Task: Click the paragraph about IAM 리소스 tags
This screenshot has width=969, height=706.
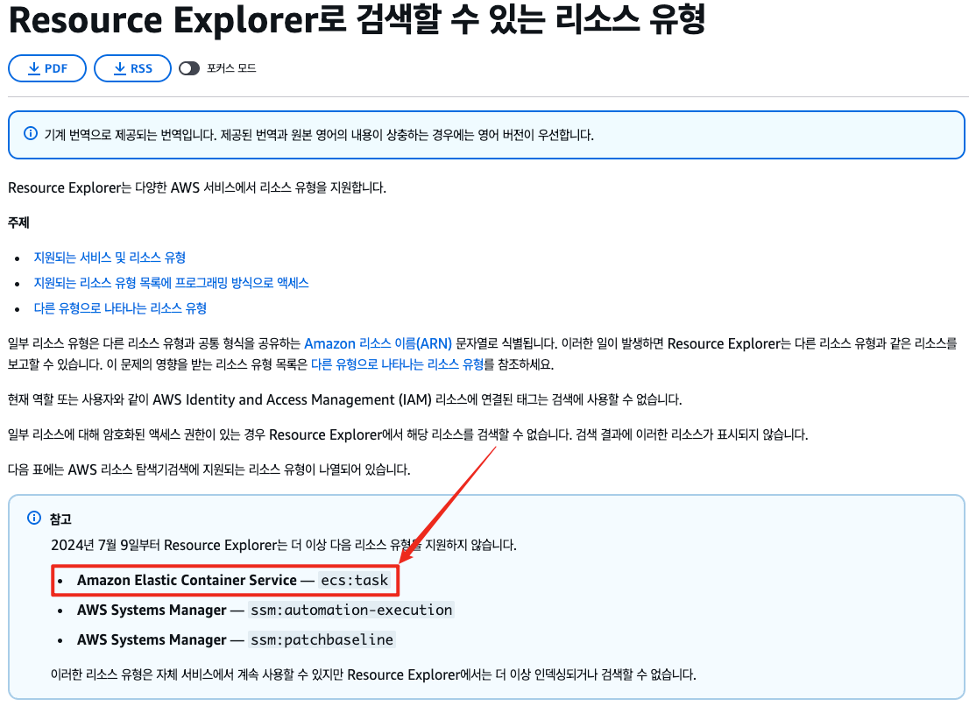Action: click(345, 399)
